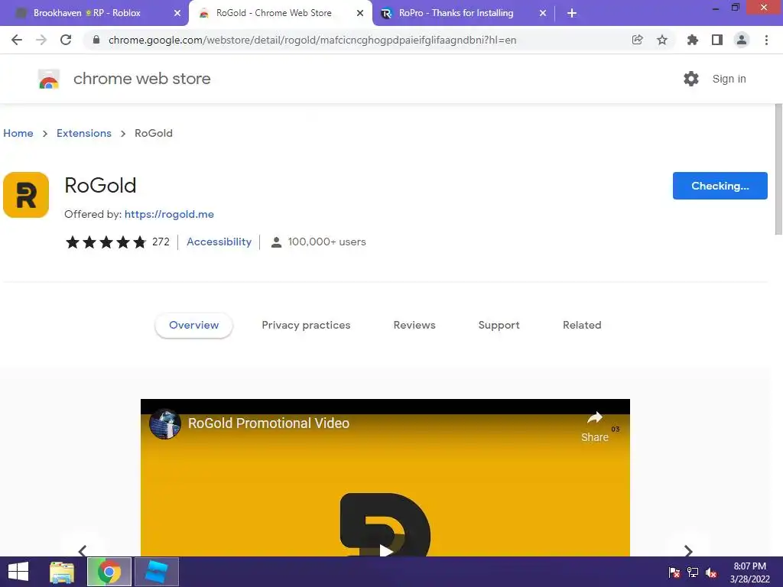Click the Chrome Web Store logo
The width and height of the screenshot is (783, 587).
pos(49,79)
